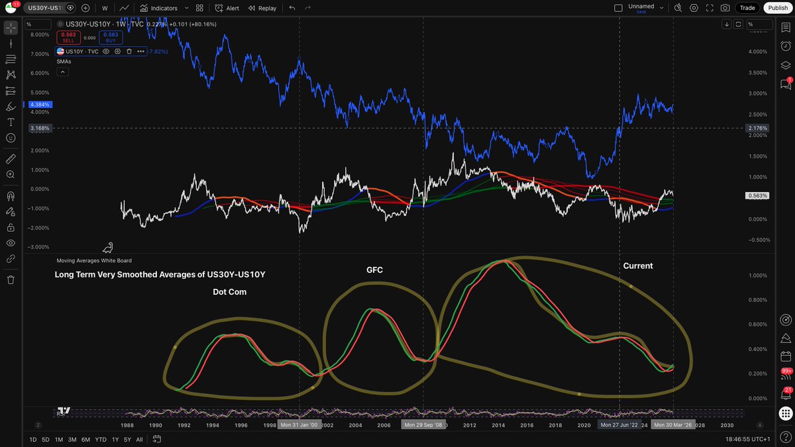Screen dimensions: 795x447
Task: Open the patterns drawing tool
Action: click(11, 75)
